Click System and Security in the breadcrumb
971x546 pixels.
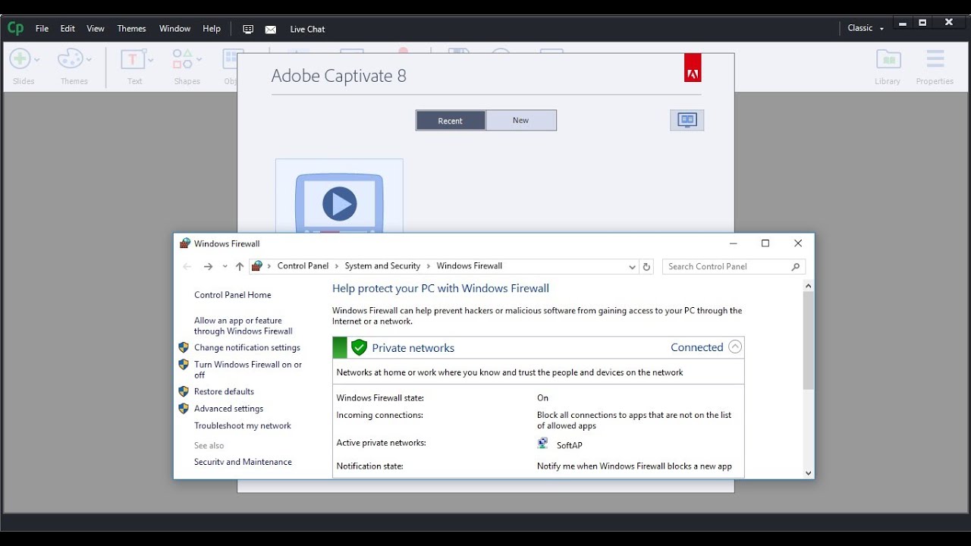[382, 266]
